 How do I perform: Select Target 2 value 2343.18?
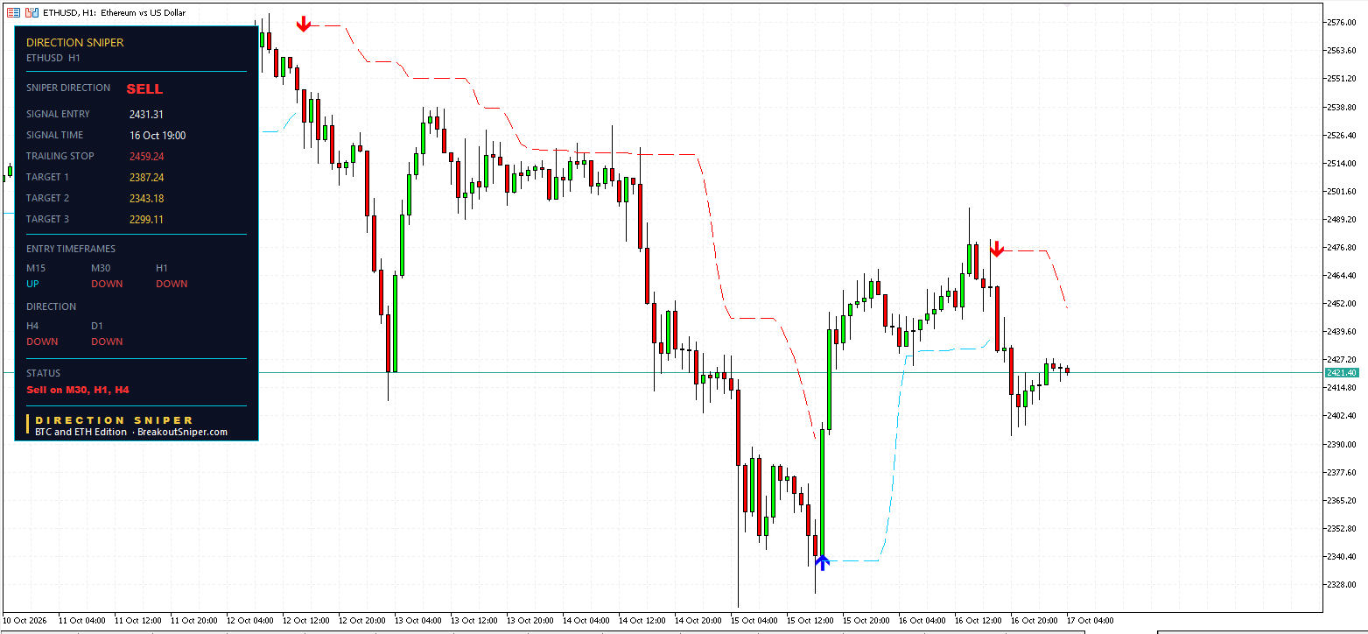(x=146, y=198)
